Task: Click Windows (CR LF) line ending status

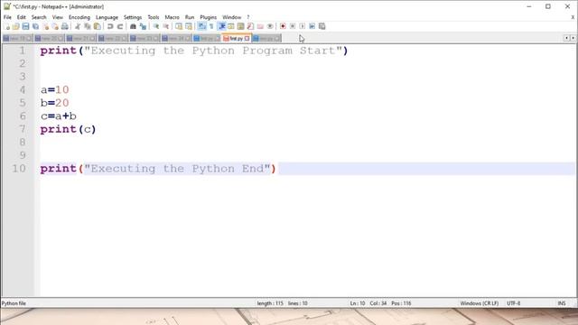Action: pyautogui.click(x=480, y=303)
